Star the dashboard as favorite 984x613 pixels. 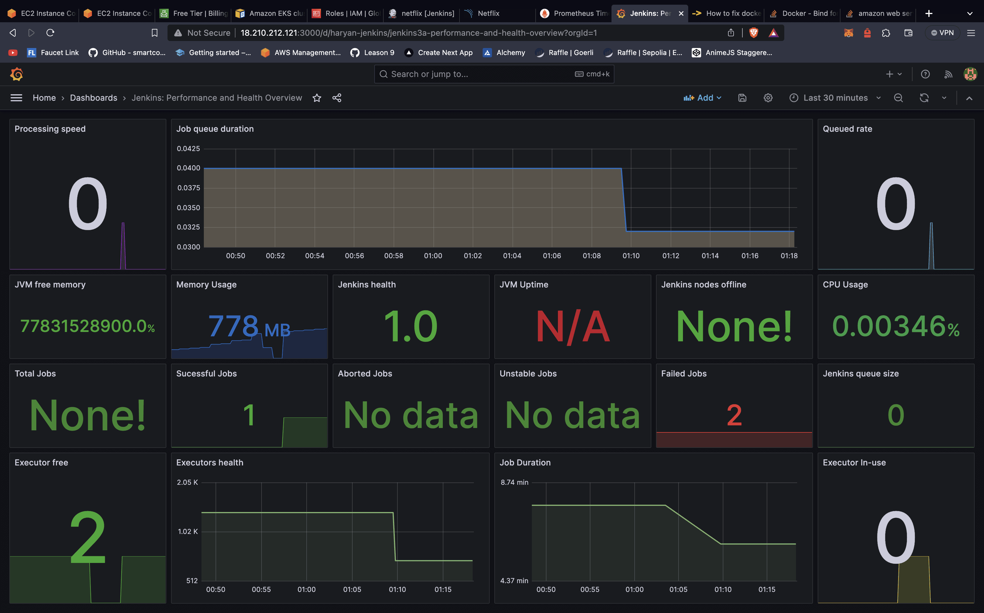(x=317, y=98)
